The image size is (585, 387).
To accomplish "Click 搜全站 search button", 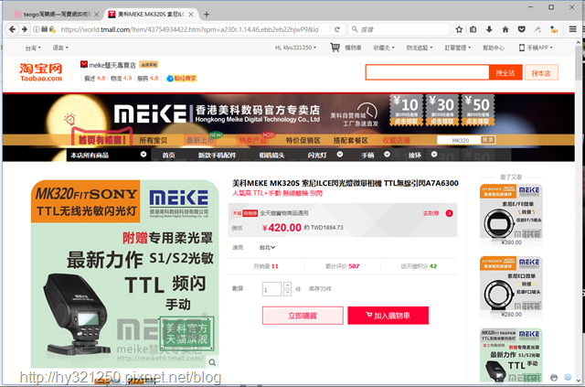I will click(x=505, y=72).
